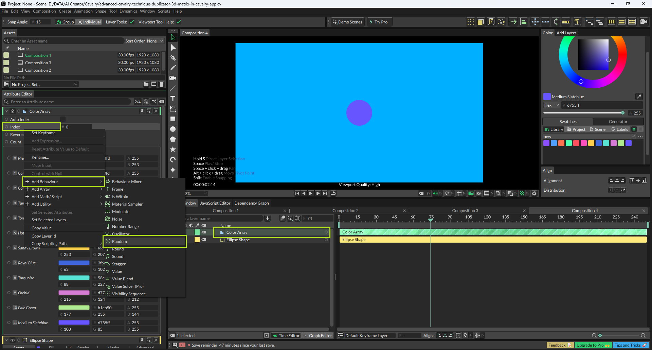Select the Ellipse shape tool
The width and height of the screenshot is (652, 350).
point(173,129)
